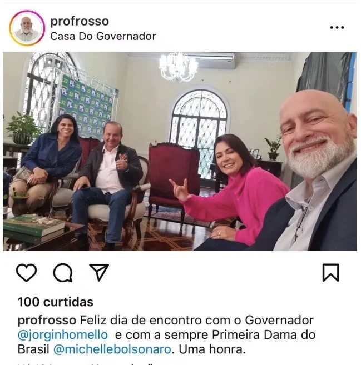
Task: Share the post using the paper plane icon
Action: (x=99, y=272)
